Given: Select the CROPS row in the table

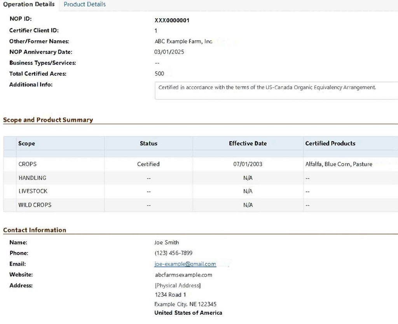Looking at the screenshot, I should click(x=27, y=164).
